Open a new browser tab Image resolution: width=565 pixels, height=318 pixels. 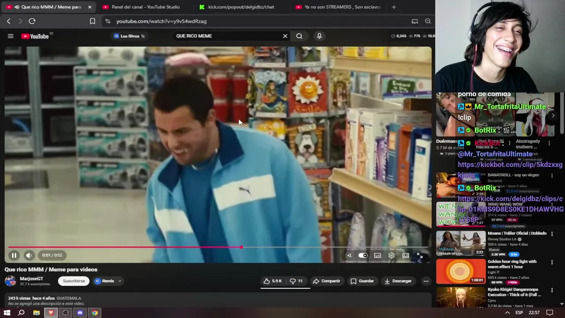click(x=394, y=7)
